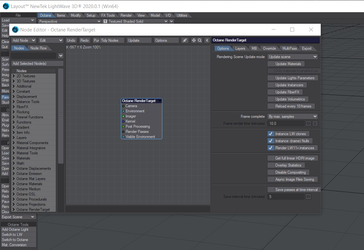Click the node search field

click(34, 56)
